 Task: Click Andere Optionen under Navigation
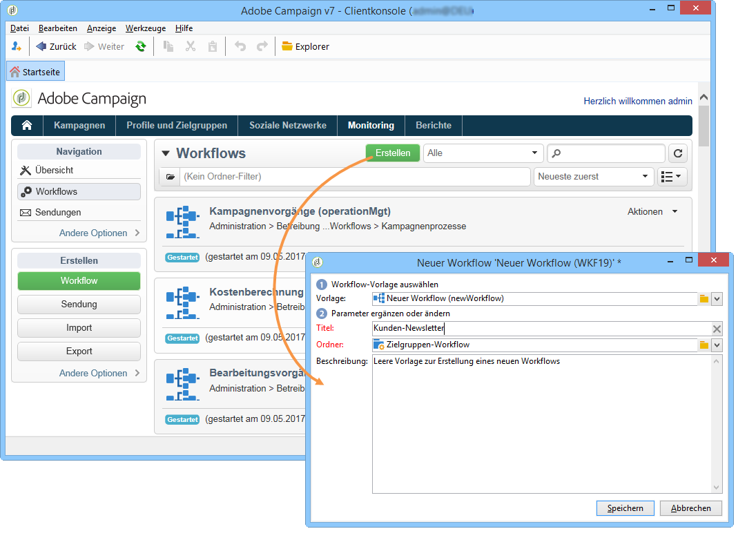[99, 233]
